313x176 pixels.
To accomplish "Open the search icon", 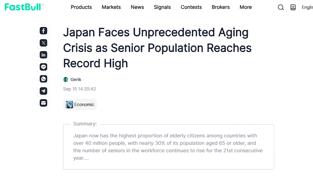I will coord(281,7).
